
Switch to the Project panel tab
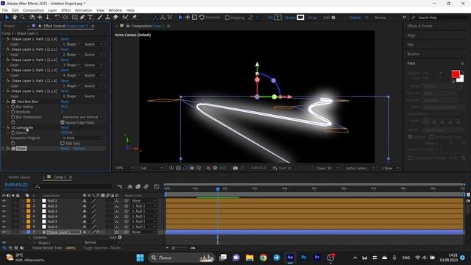10,26
